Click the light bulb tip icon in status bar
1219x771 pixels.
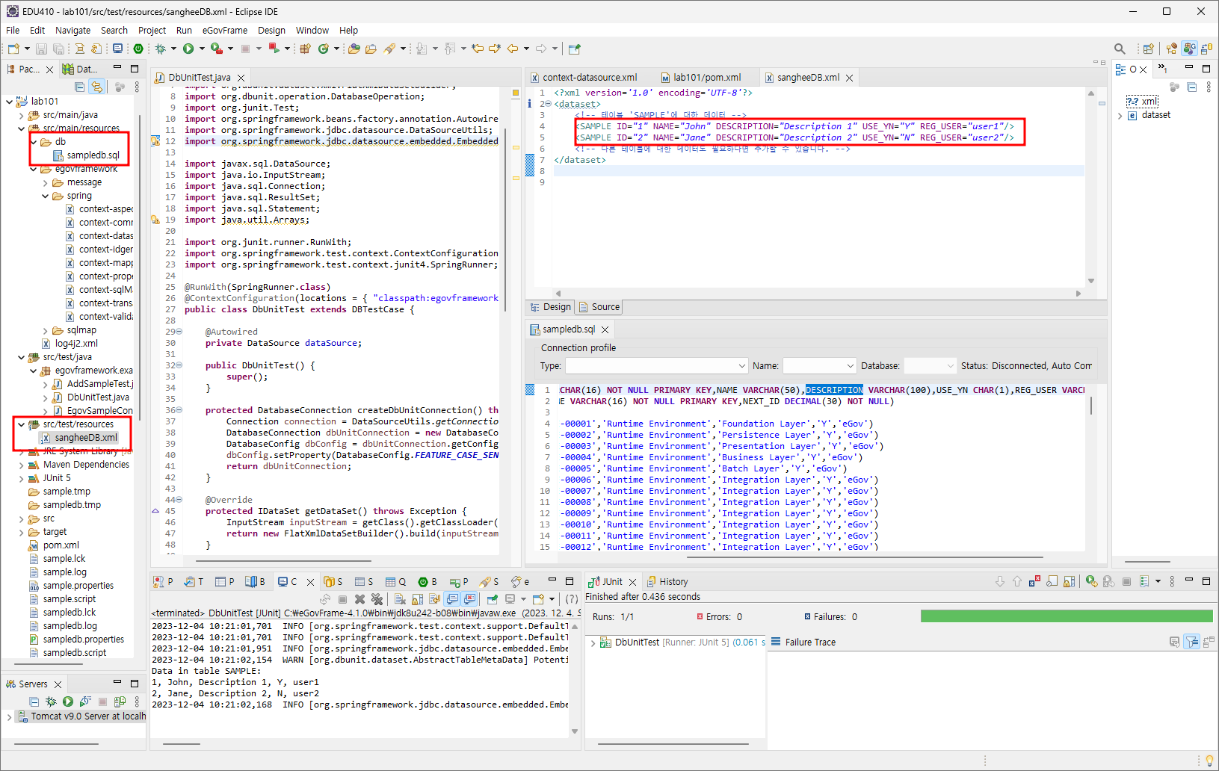(1209, 761)
